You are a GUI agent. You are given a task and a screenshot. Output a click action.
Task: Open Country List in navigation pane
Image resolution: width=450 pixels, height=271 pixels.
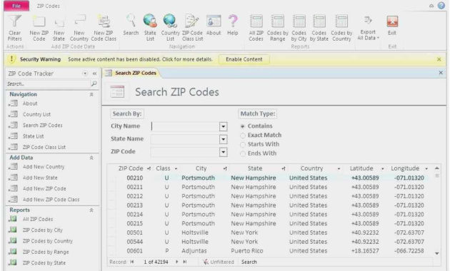click(x=36, y=114)
